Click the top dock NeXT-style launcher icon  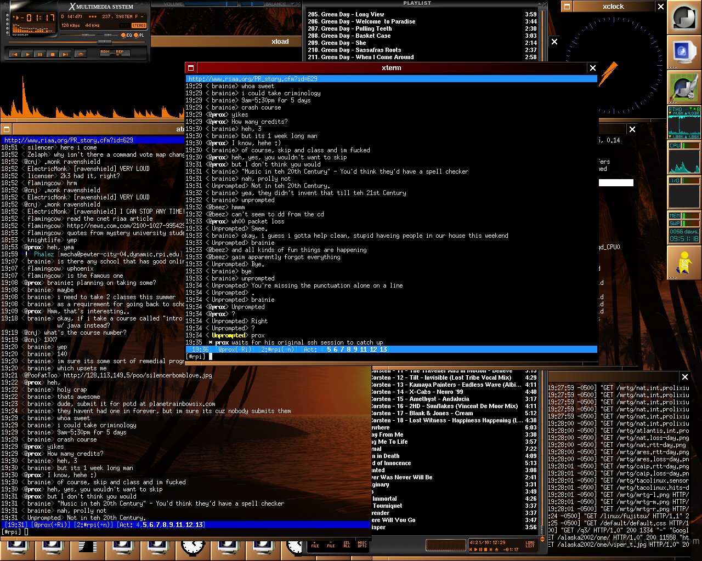click(x=684, y=18)
